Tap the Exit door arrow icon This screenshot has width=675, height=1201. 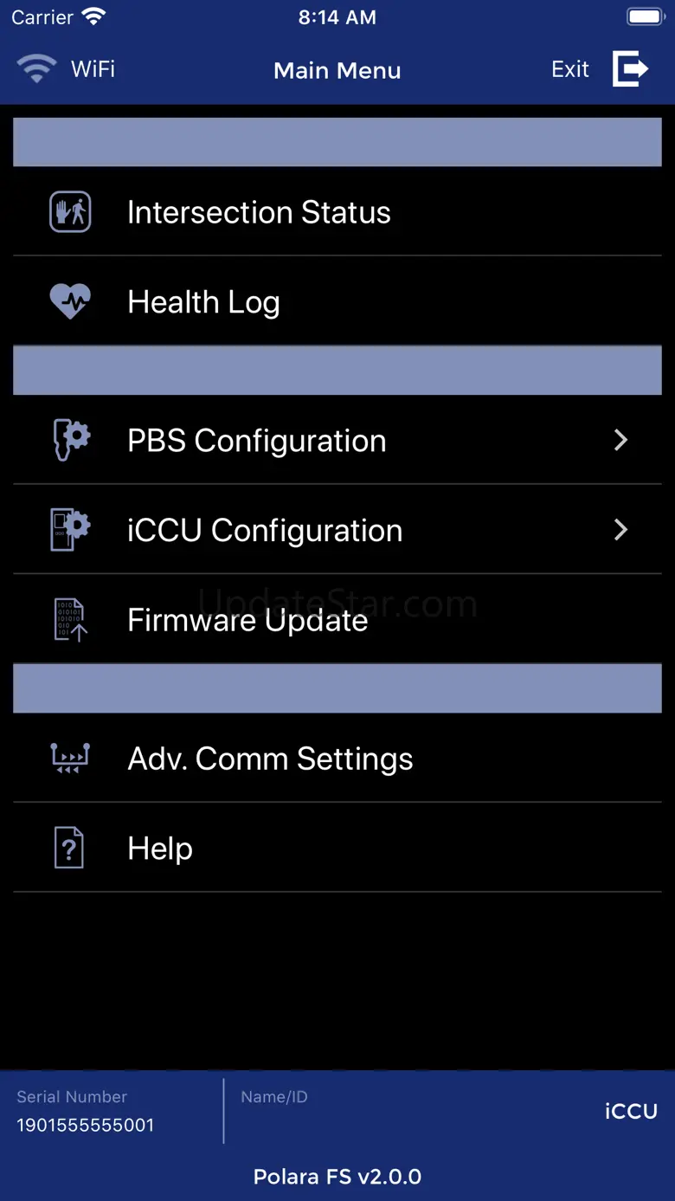(x=630, y=69)
